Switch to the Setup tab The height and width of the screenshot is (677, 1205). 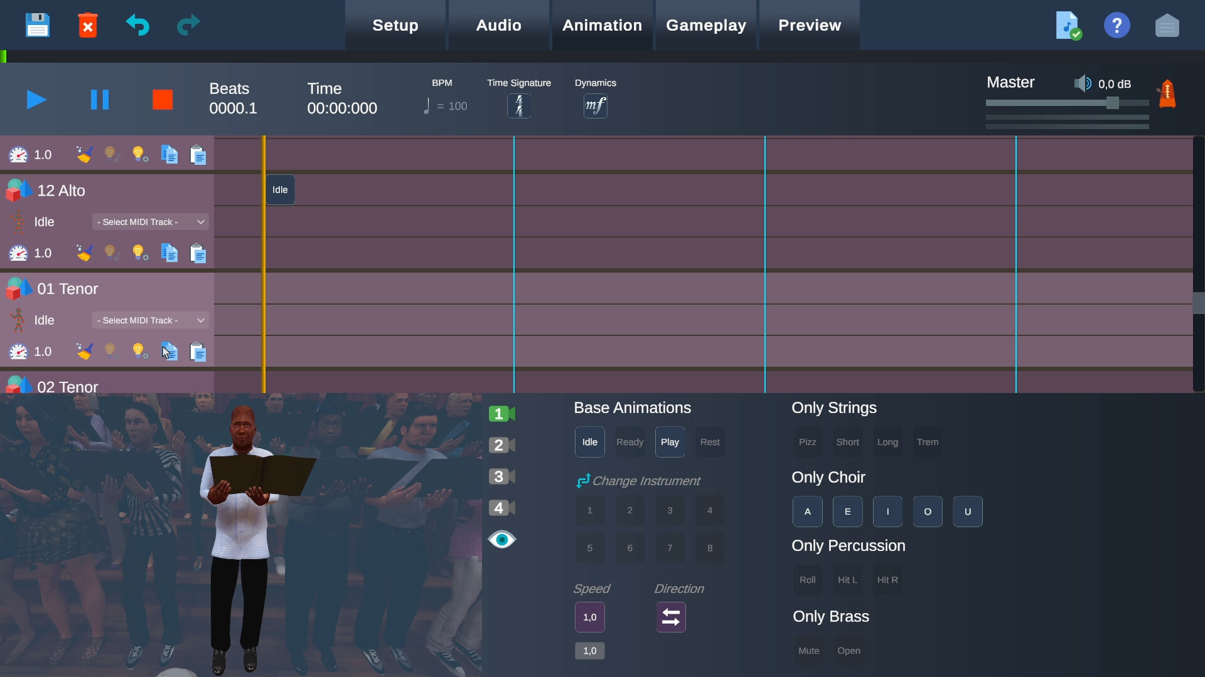pyautogui.click(x=394, y=25)
